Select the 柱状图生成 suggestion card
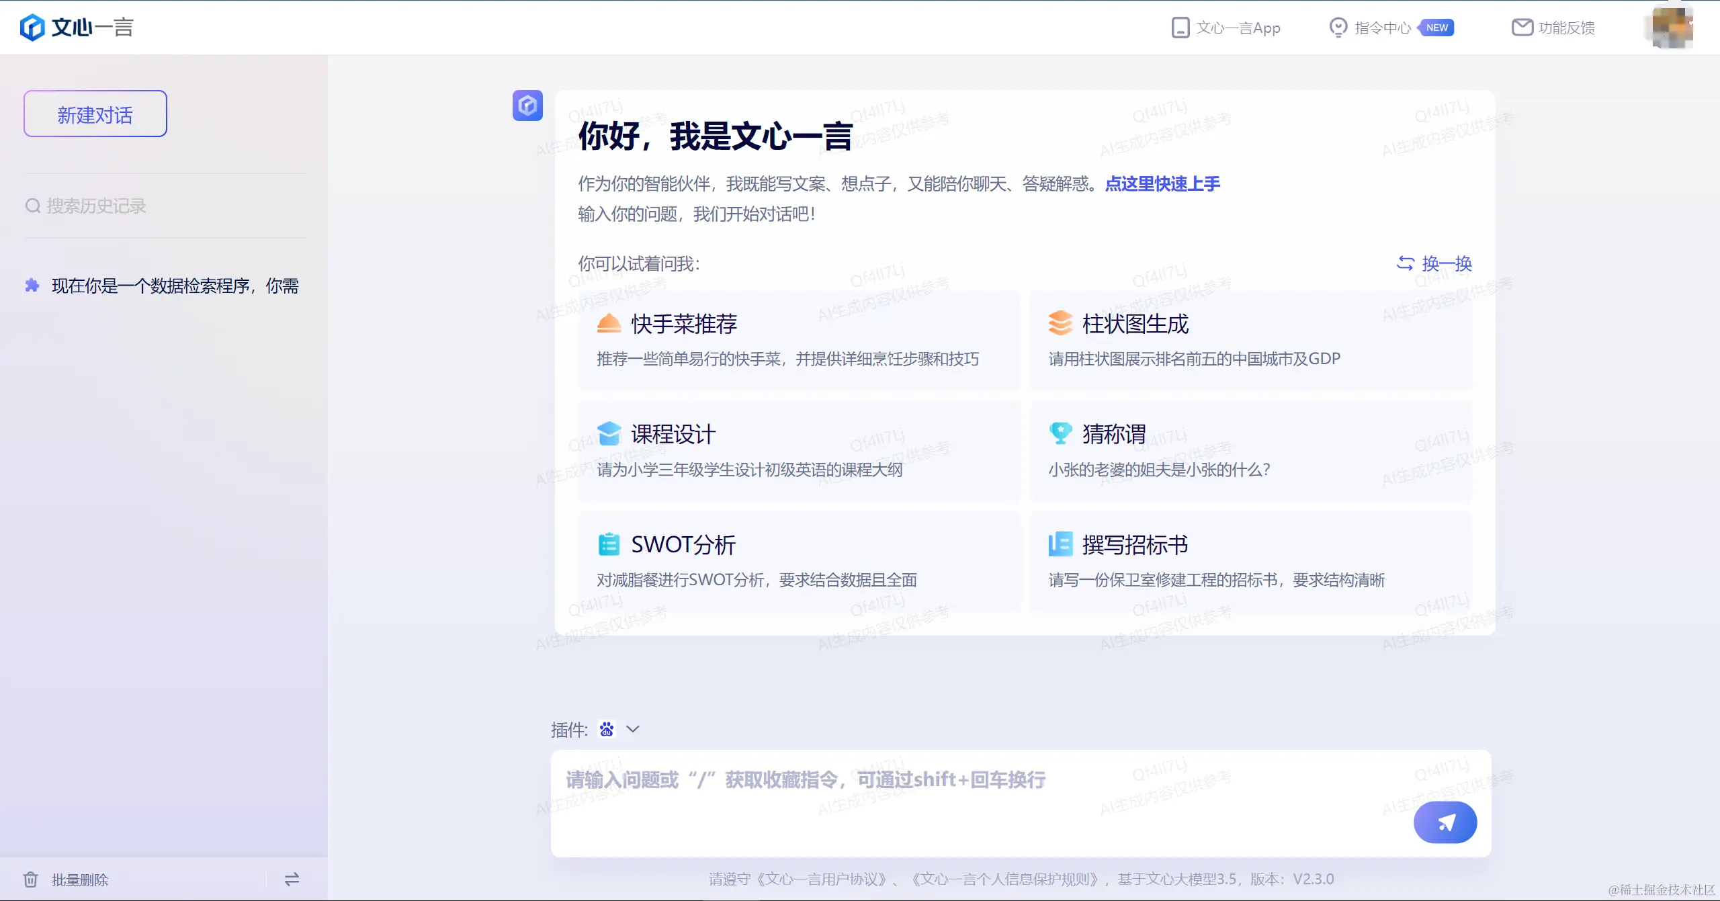The height and width of the screenshot is (901, 1720). click(x=1250, y=340)
